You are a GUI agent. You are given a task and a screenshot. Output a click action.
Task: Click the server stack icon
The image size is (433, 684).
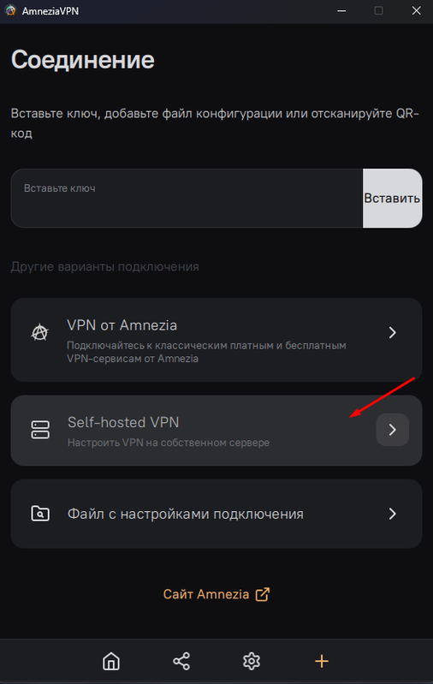pos(40,430)
